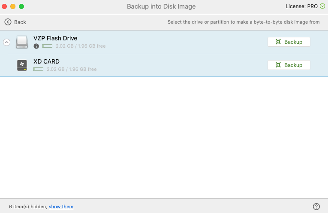Click the "Back" text label

pos(20,22)
